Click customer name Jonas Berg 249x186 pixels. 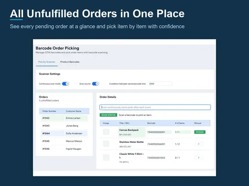(72, 126)
